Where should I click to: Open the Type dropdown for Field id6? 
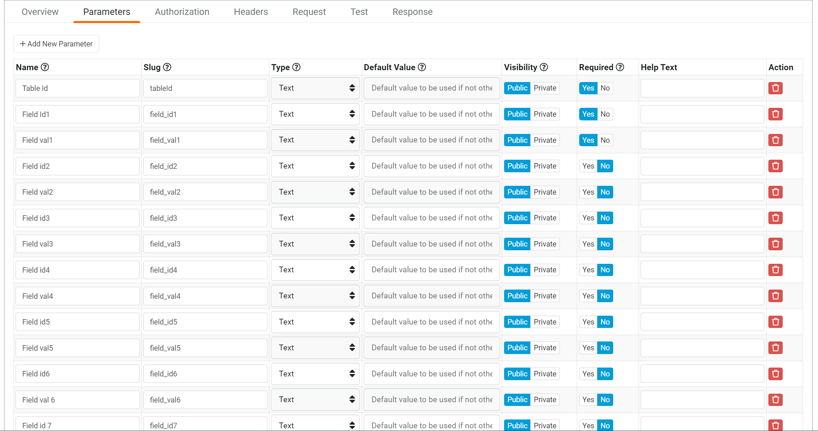pos(315,373)
